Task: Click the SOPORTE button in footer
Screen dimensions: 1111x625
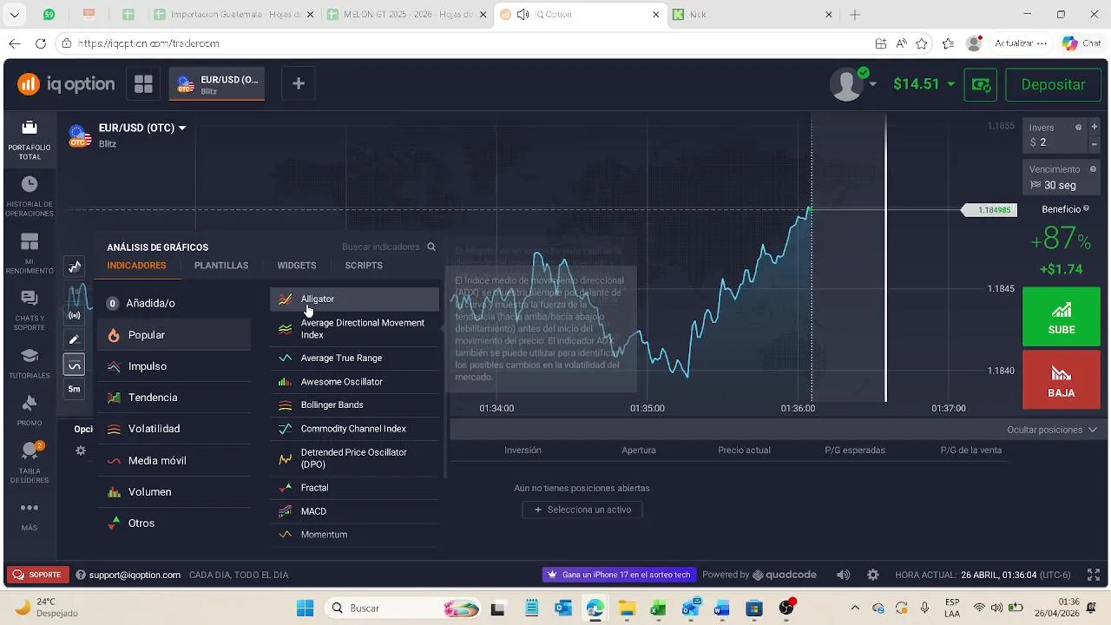Action: pyautogui.click(x=37, y=575)
